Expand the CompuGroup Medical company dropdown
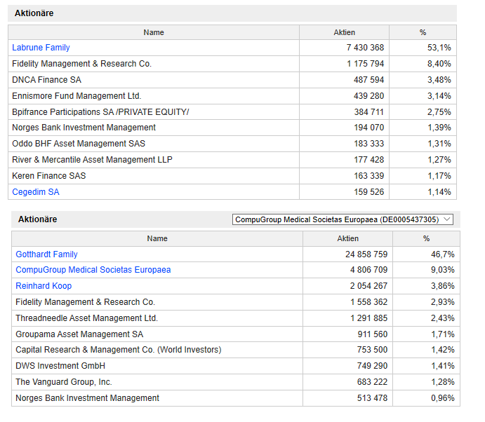The height and width of the screenshot is (422, 485). click(343, 219)
